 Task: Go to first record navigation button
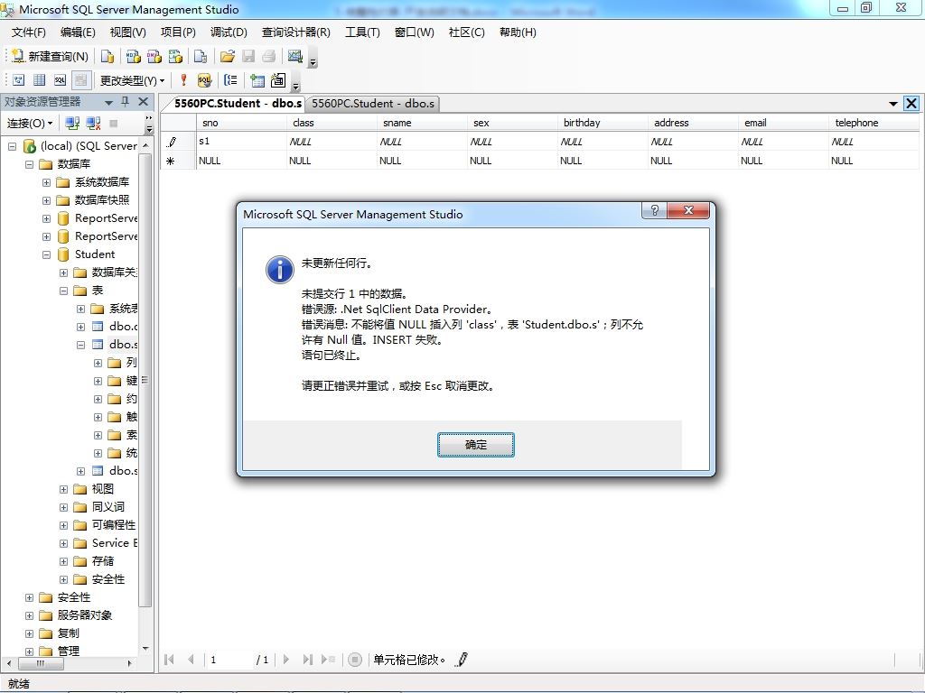pyautogui.click(x=169, y=660)
